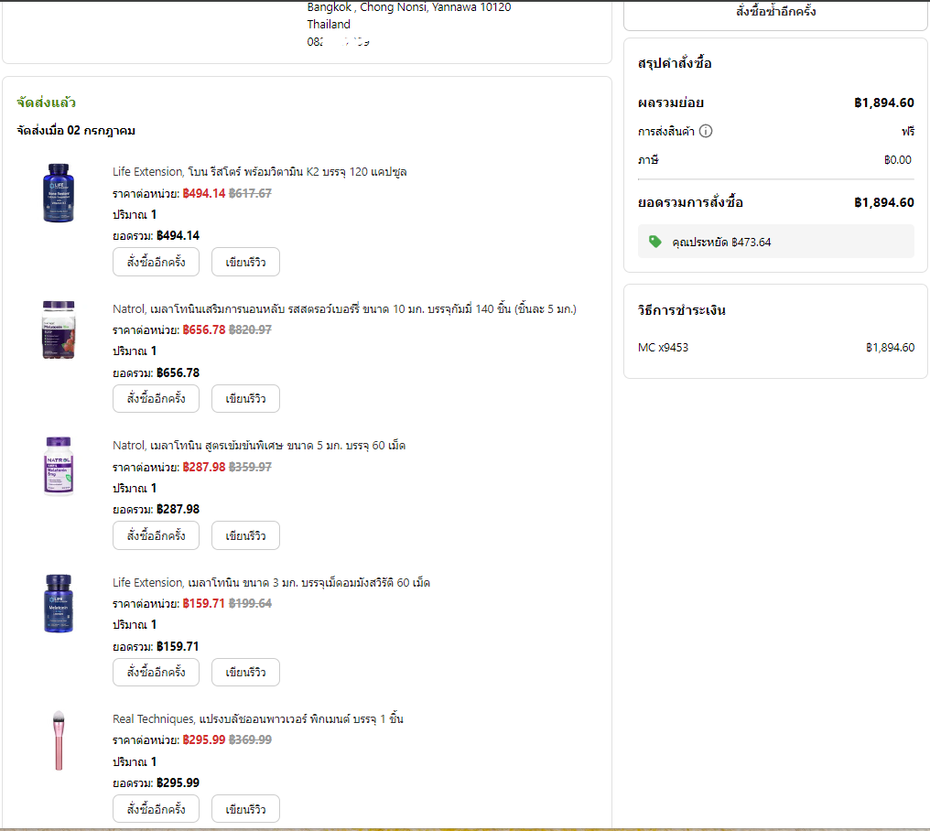
Task: Open the Natrol 10 mg strawberry melatonin title
Action: pos(344,309)
